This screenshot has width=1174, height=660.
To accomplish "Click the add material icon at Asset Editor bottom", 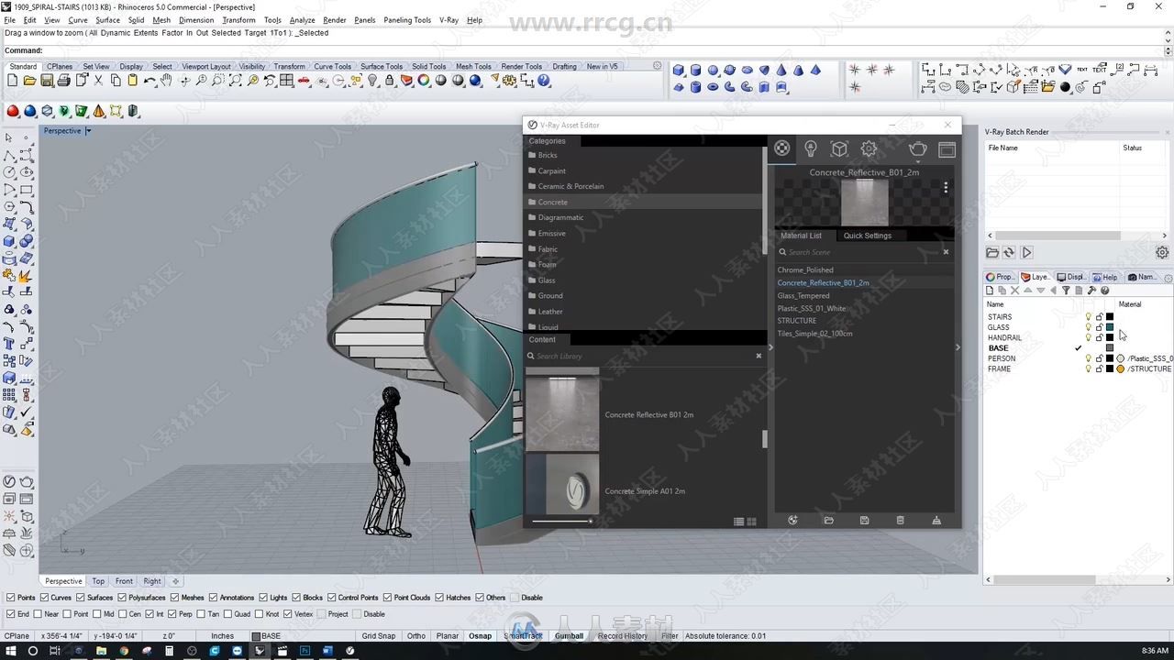I will [792, 520].
